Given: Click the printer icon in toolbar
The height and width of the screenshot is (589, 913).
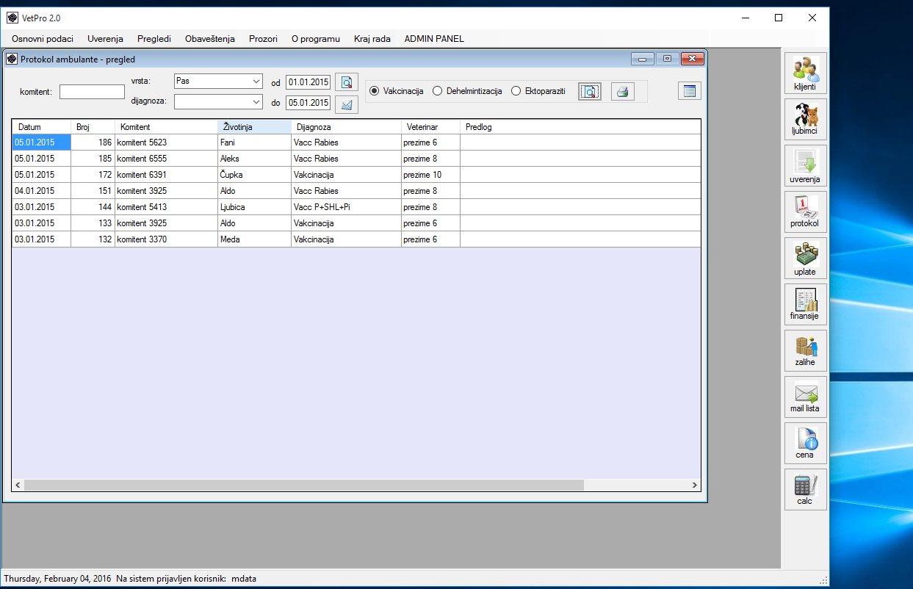Looking at the screenshot, I should (622, 92).
